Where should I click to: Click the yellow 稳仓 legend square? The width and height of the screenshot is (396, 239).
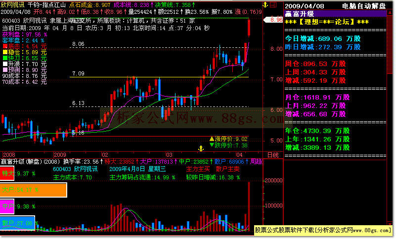pyautogui.click(x=5, y=52)
